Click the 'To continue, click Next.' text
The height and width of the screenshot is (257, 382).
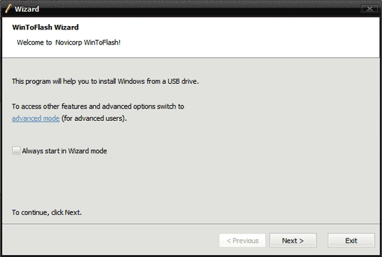click(x=47, y=212)
